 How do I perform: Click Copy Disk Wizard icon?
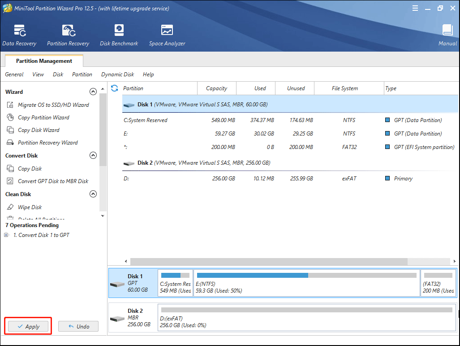click(10, 130)
